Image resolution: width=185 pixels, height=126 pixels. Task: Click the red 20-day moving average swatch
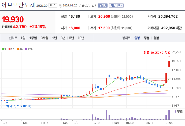(10, 49)
